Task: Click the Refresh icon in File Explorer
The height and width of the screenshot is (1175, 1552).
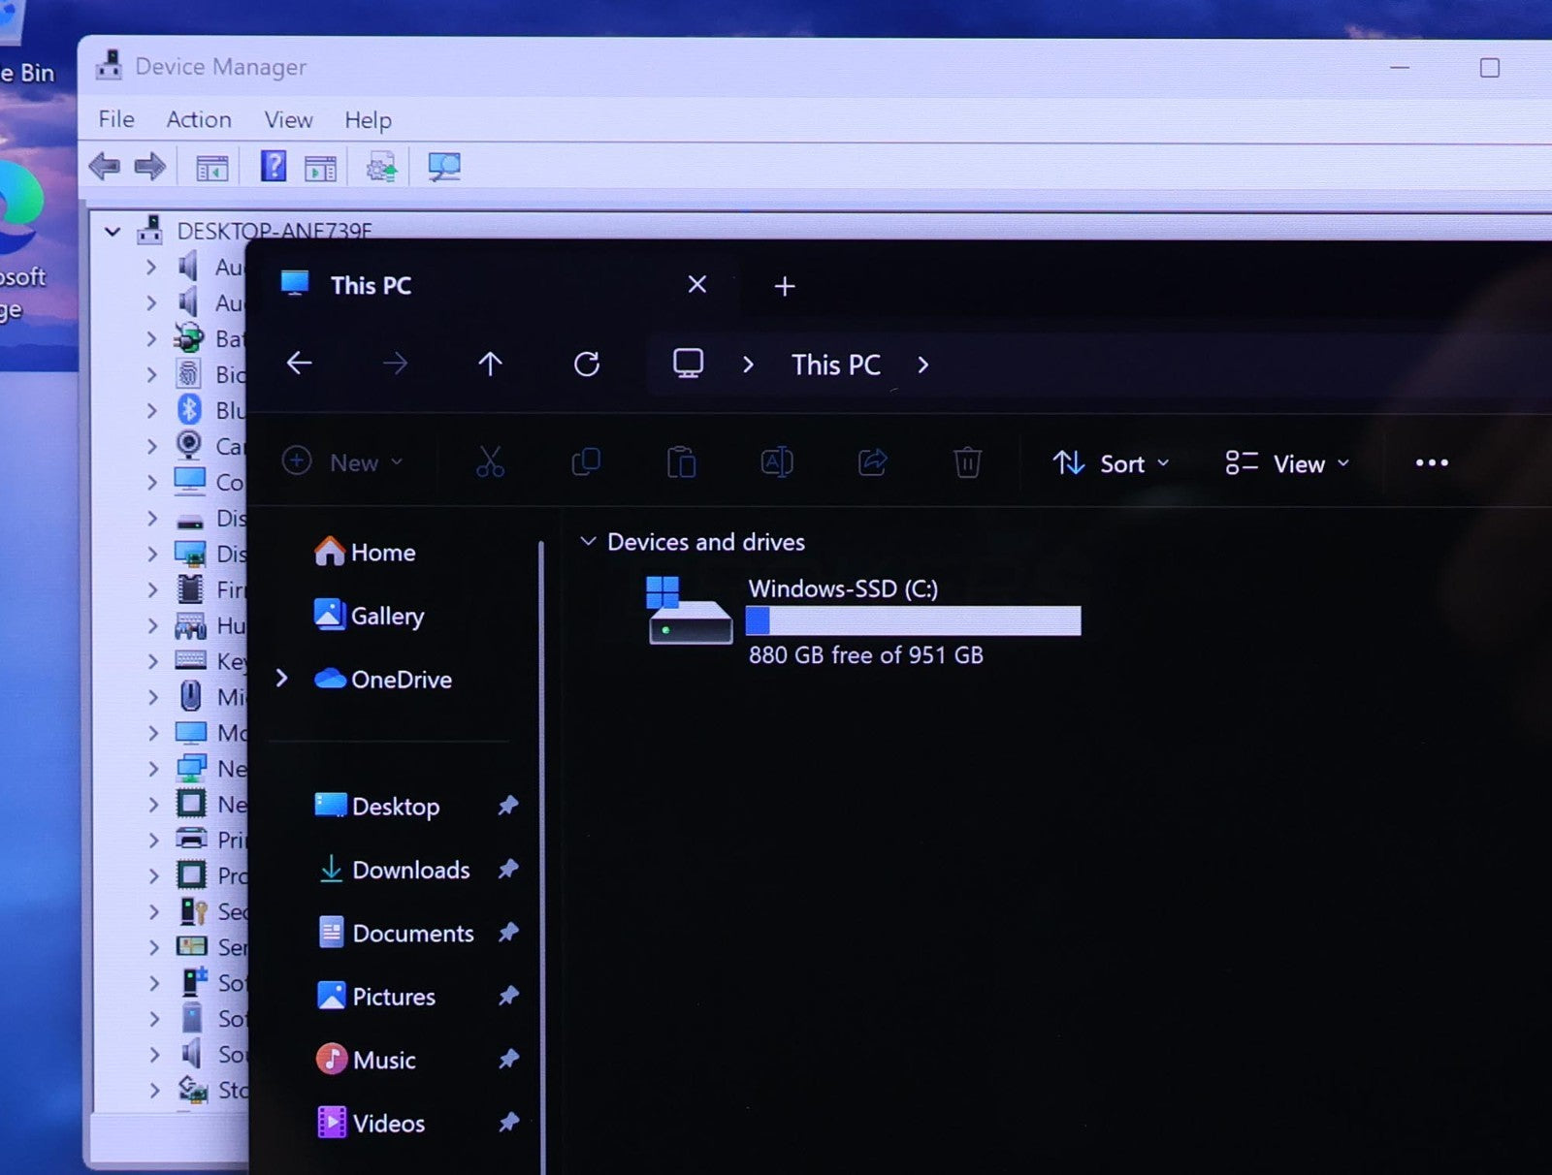Action: click(587, 365)
